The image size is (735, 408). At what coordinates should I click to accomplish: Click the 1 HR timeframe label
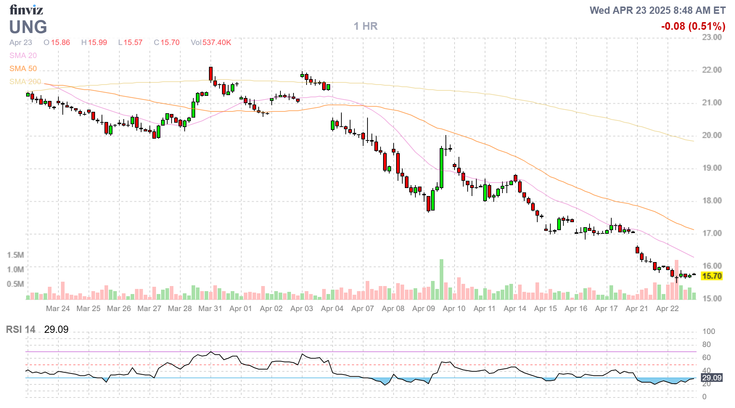[365, 26]
